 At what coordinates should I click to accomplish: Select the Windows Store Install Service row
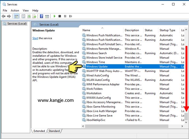coord(133,58)
